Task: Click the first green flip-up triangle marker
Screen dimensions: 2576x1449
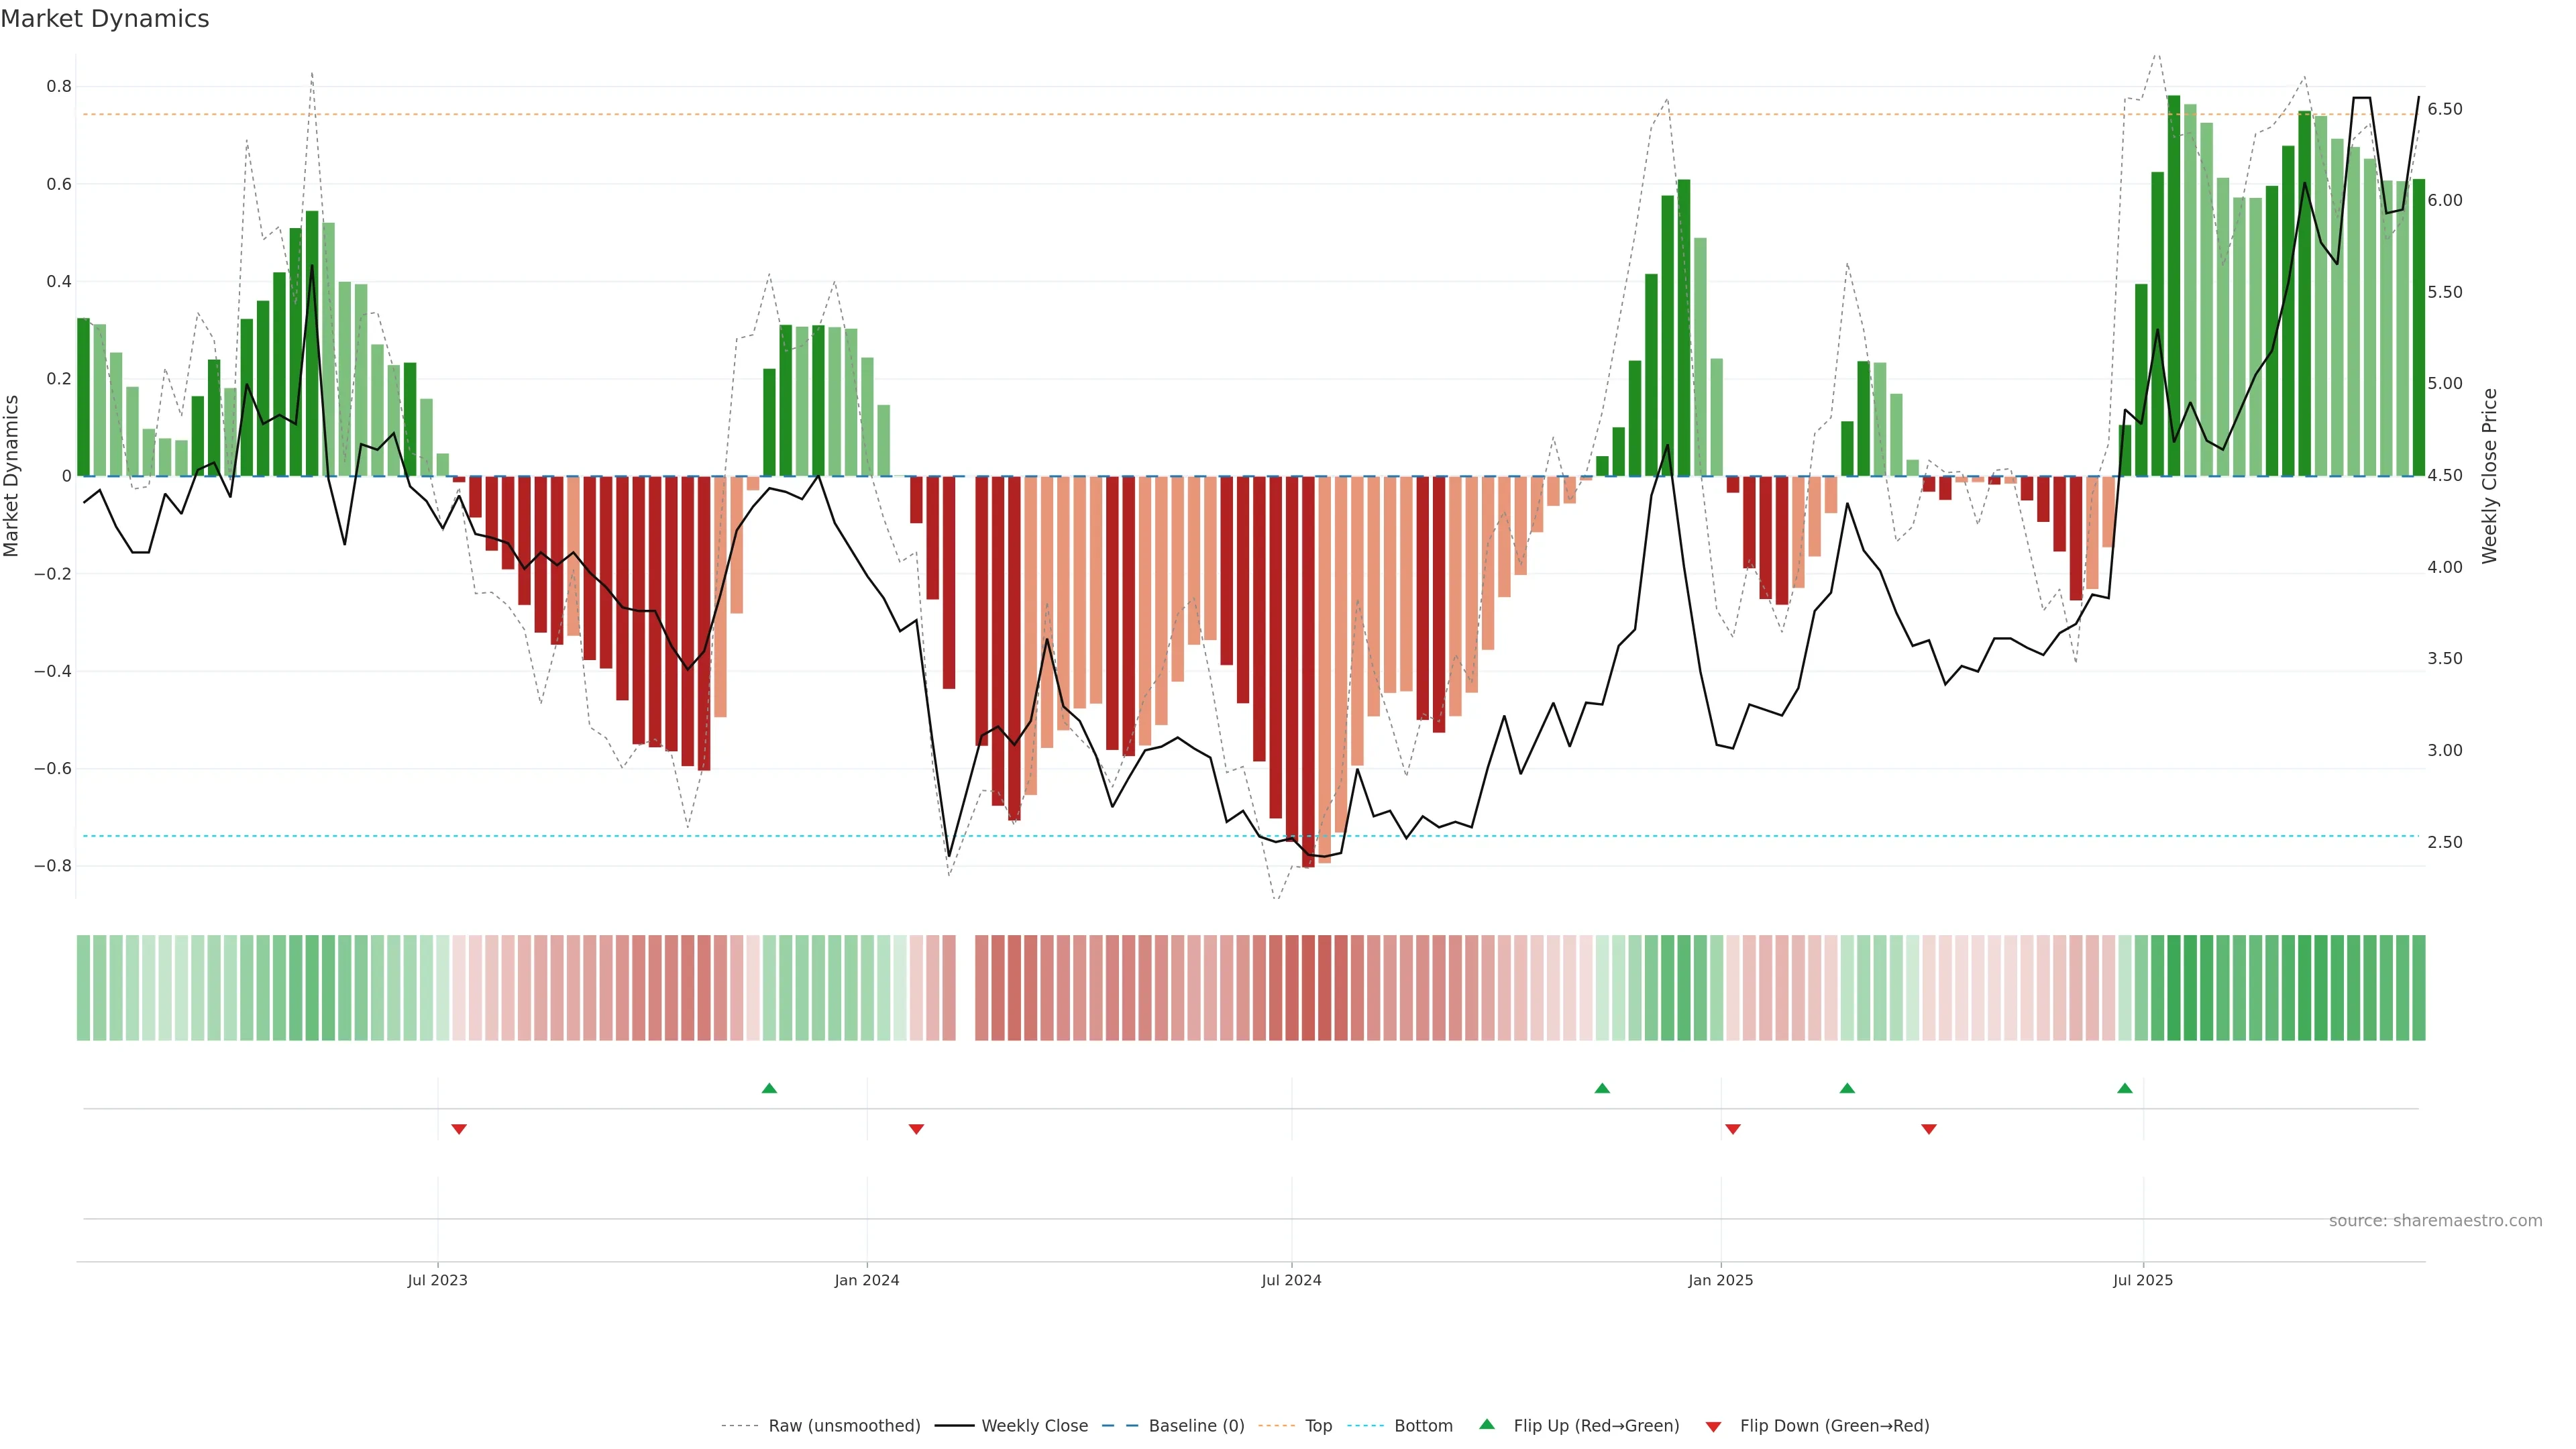Action: (x=769, y=1088)
